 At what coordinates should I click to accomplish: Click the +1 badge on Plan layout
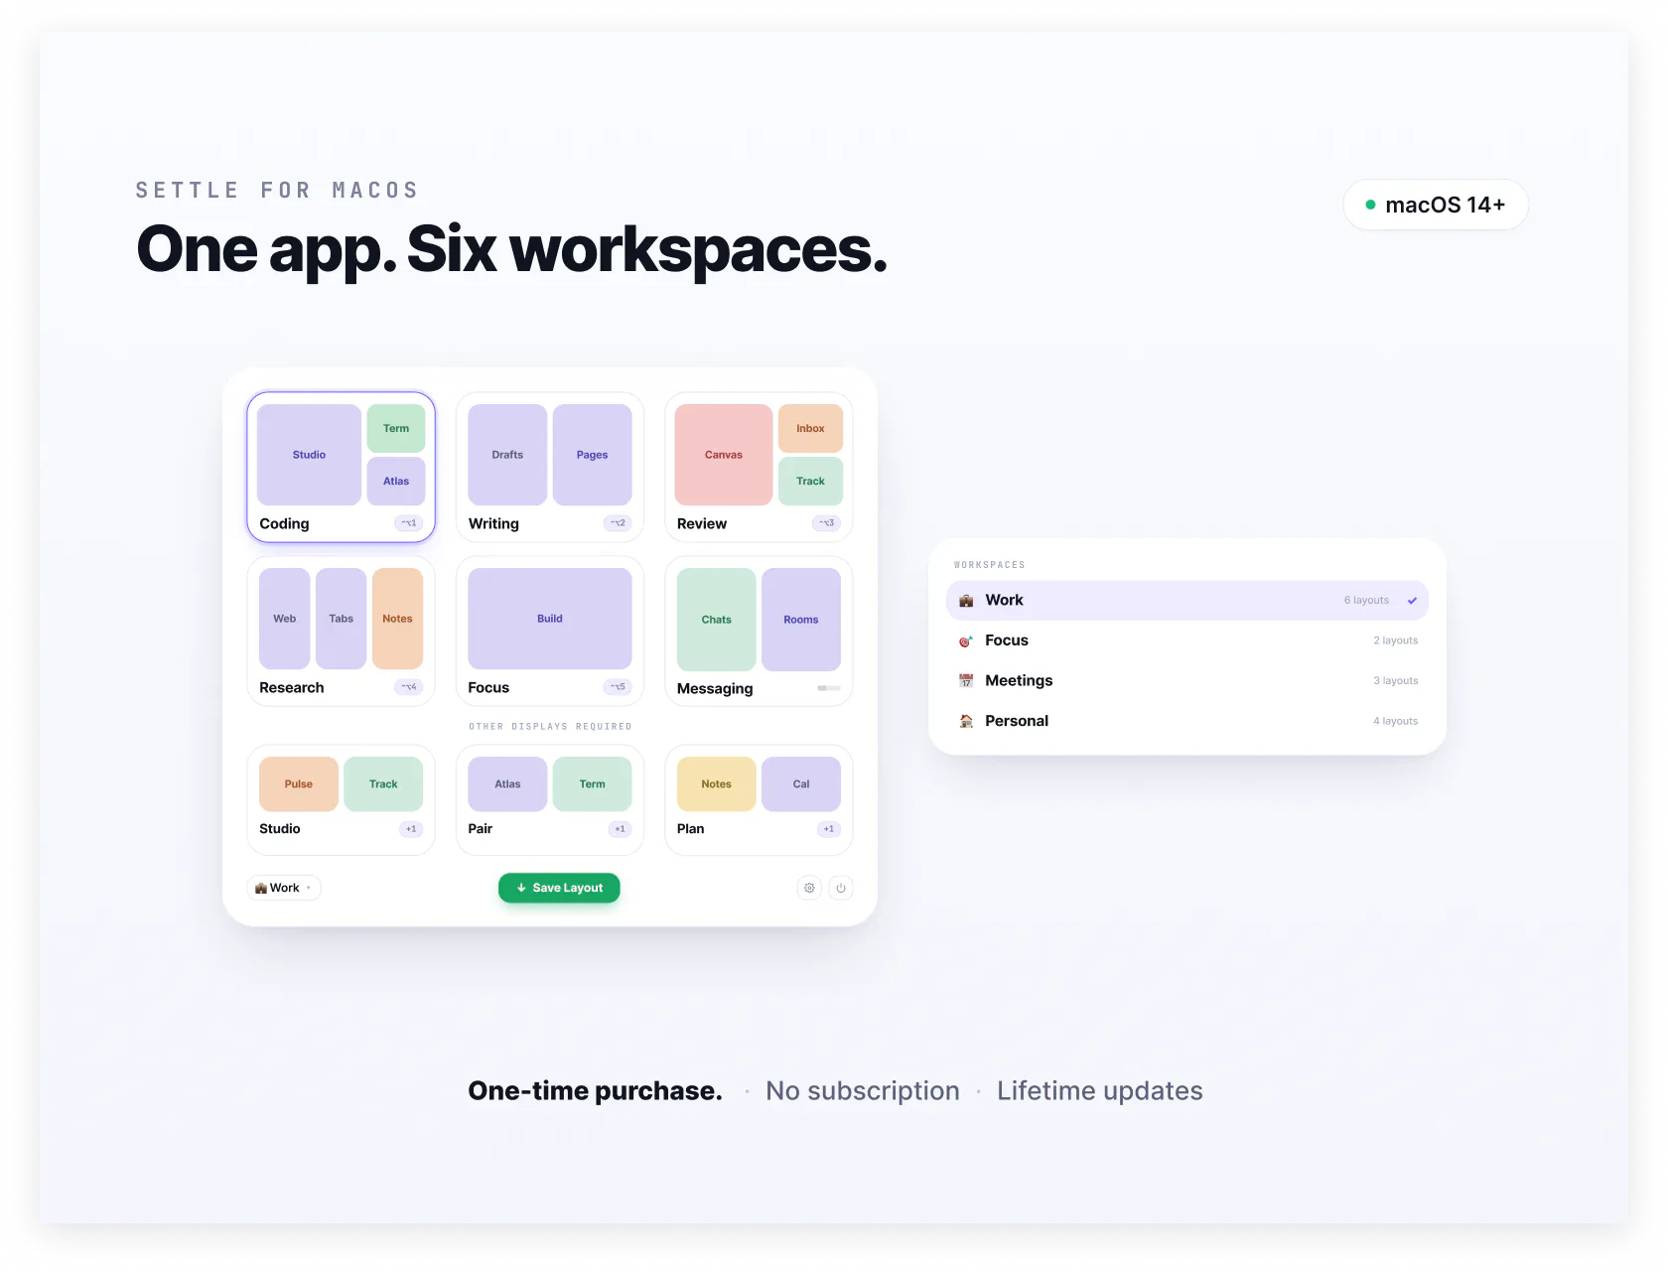point(829,829)
